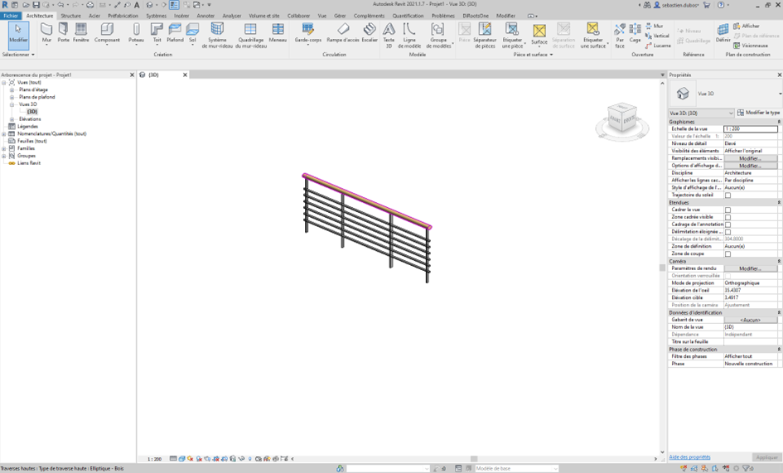Click the Porte door tool
This screenshot has width=783, height=473.
(x=63, y=32)
